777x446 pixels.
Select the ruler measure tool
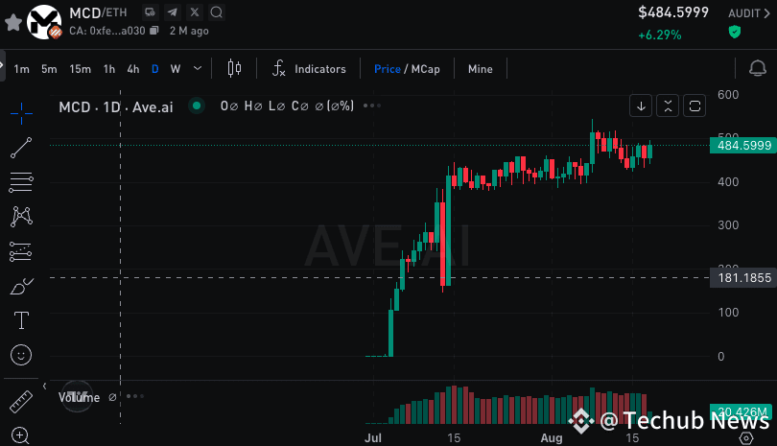point(21,401)
